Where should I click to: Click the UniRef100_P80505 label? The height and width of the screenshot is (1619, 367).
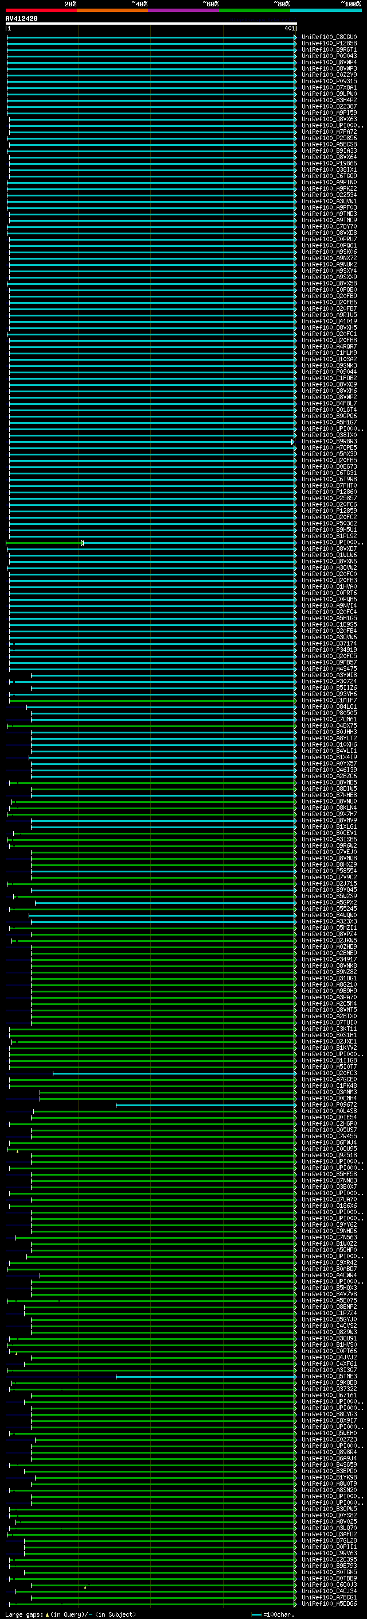(329, 713)
